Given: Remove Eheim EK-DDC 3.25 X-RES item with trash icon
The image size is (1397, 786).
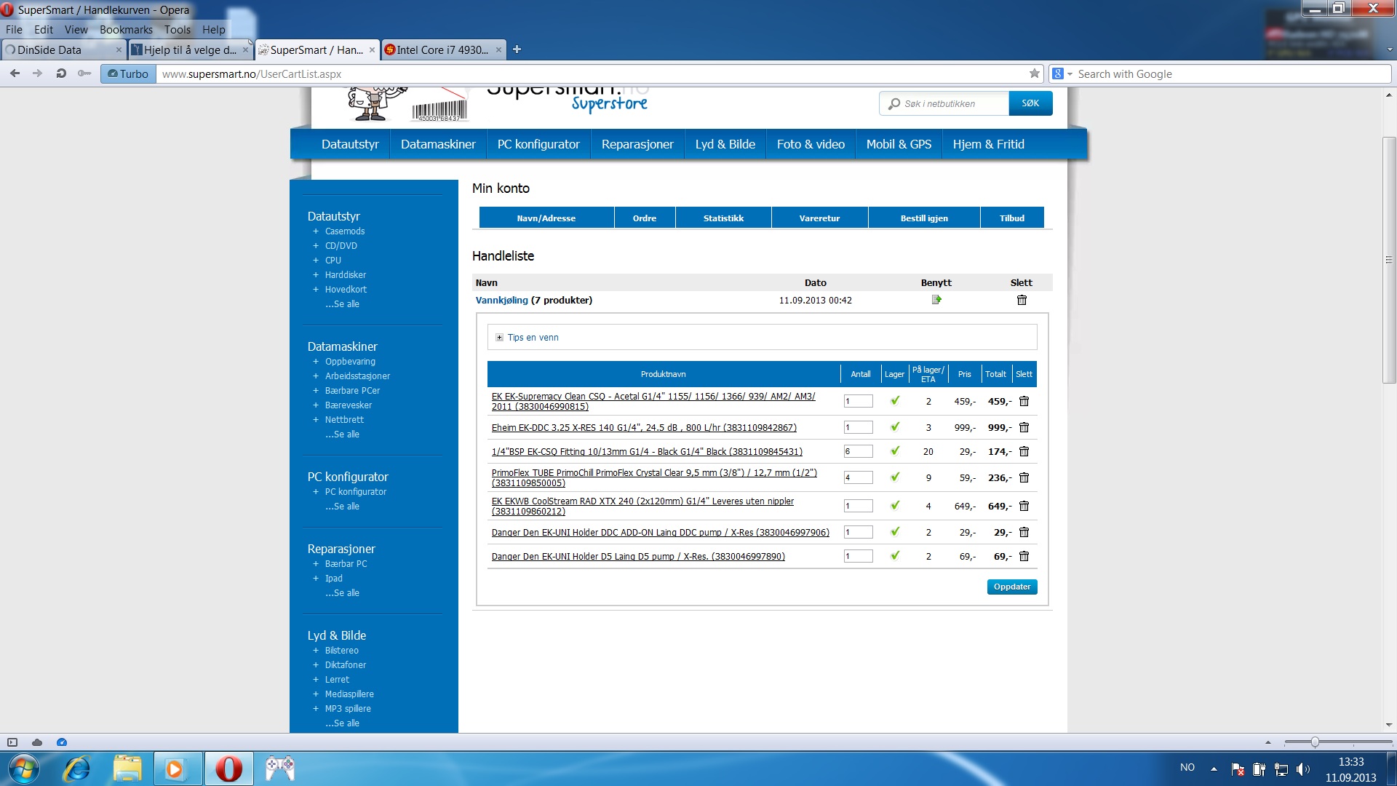Looking at the screenshot, I should point(1024,427).
